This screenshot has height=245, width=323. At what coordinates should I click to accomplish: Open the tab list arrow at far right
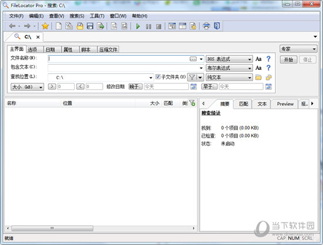pos(315,36)
